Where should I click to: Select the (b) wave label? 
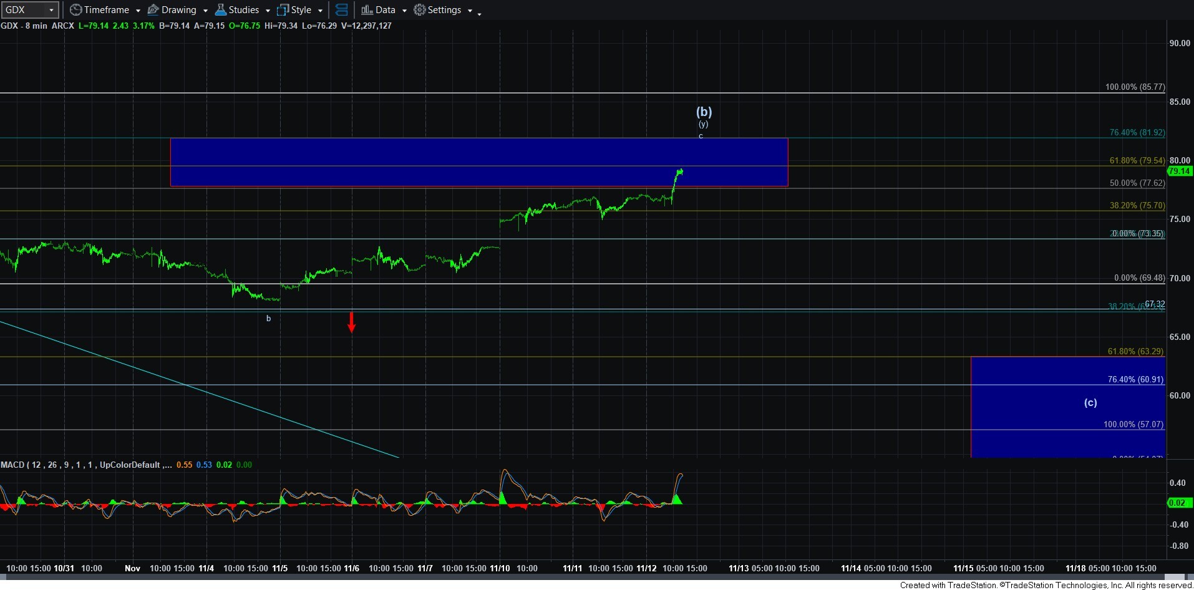(x=704, y=112)
